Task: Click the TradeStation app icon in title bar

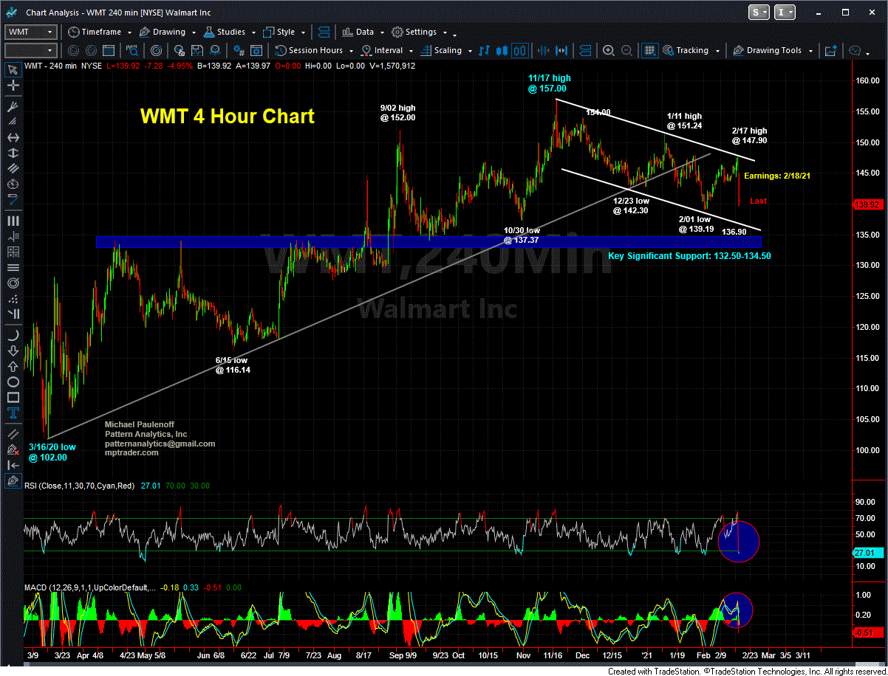Action: [x=11, y=12]
